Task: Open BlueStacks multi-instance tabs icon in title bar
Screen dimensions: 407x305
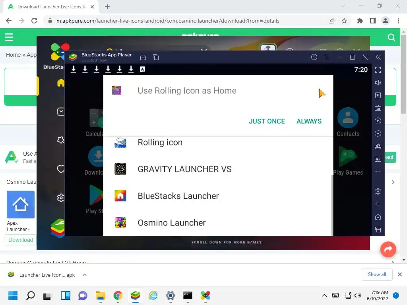Action: point(156,57)
